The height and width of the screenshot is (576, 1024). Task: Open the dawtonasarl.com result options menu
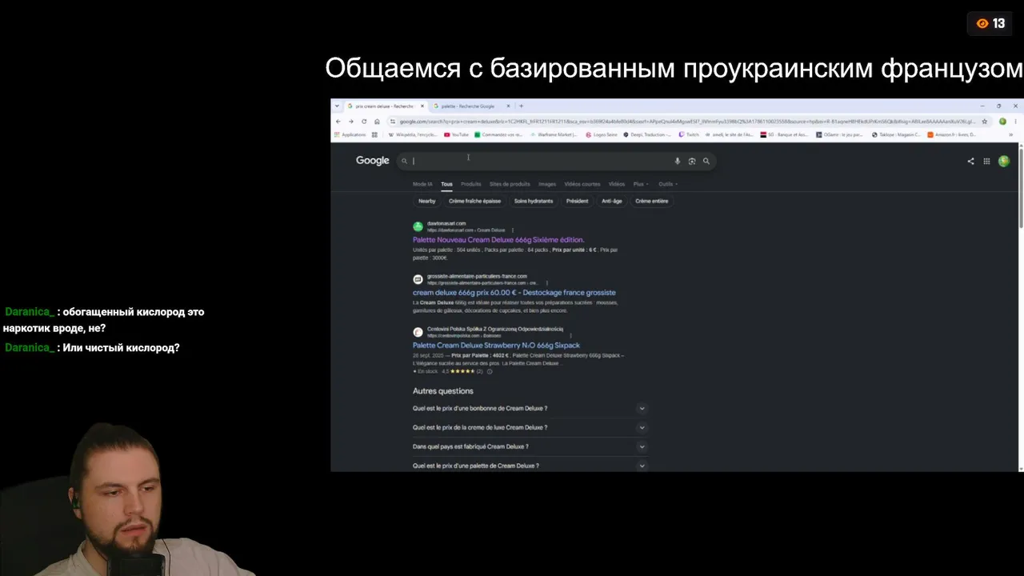513,230
